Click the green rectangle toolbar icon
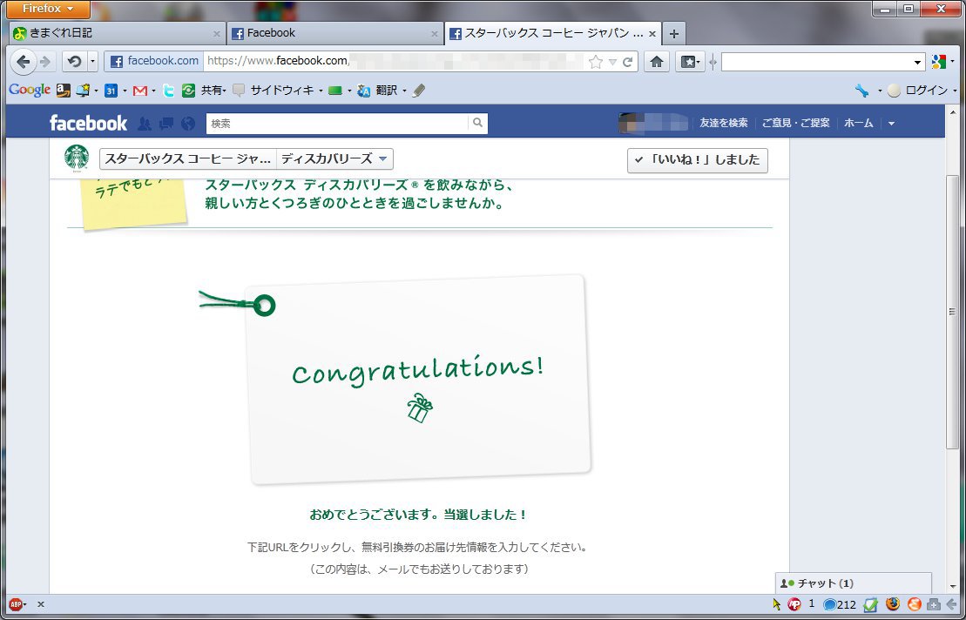This screenshot has height=620, width=966. tap(335, 91)
